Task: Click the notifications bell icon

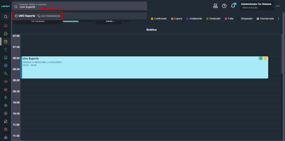Action: tap(233, 6)
